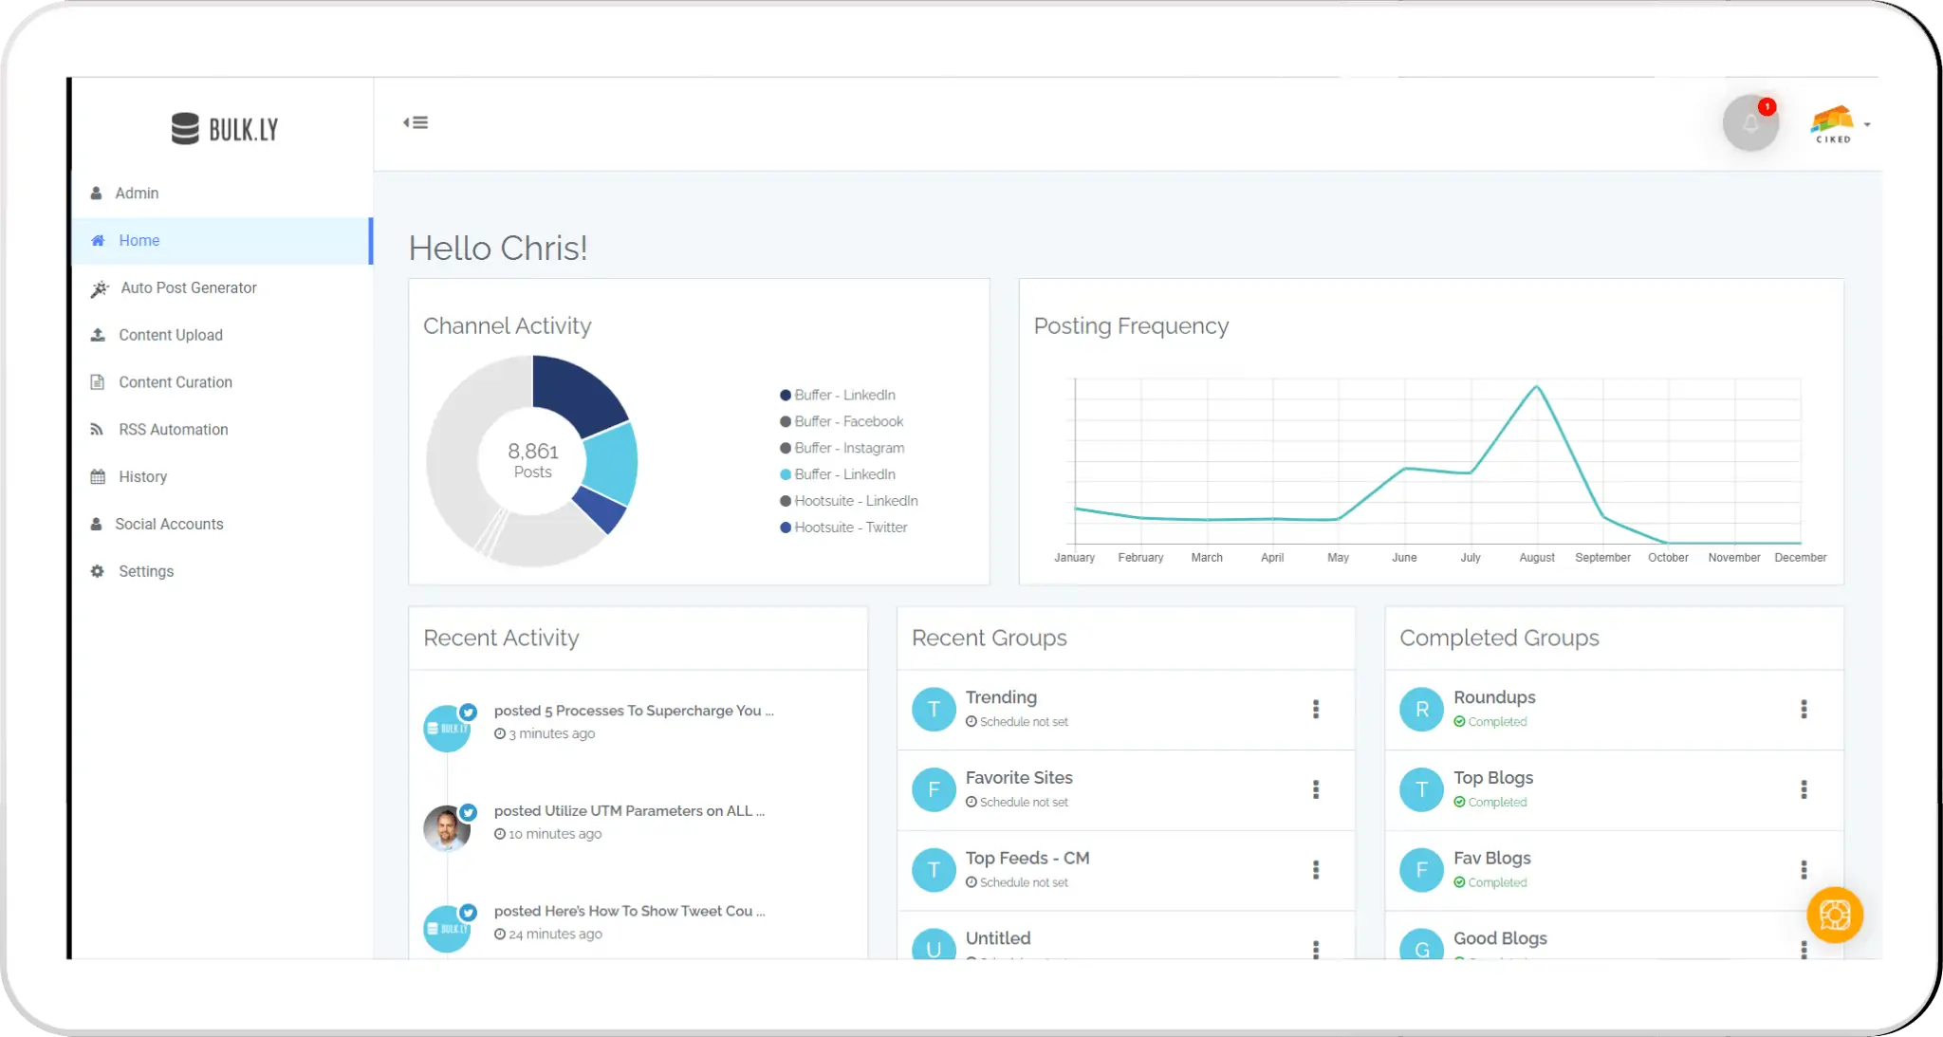This screenshot has width=1943, height=1037.
Task: Click the Settings gear icon
Action: click(97, 571)
